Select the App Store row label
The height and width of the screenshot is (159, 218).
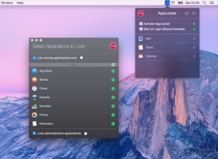click(46, 71)
